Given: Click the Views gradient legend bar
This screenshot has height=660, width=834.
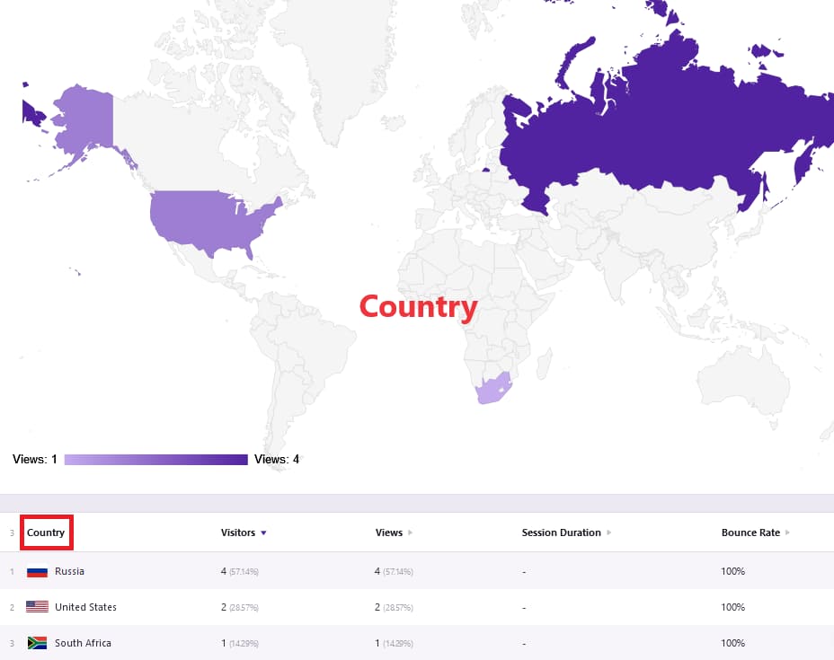Looking at the screenshot, I should [x=155, y=460].
